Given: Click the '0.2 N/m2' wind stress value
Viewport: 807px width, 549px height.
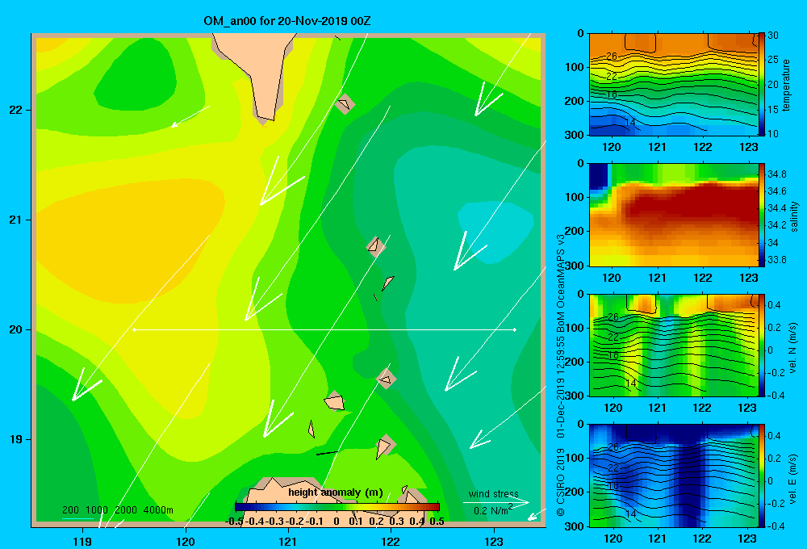Looking at the screenshot, I should coord(493,510).
